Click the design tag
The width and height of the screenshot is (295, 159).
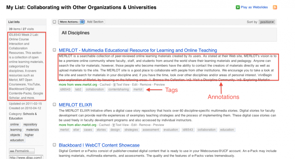pos(115,130)
